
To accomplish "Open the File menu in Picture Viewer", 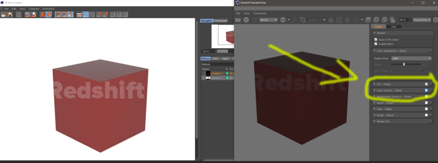I will tap(6, 9).
